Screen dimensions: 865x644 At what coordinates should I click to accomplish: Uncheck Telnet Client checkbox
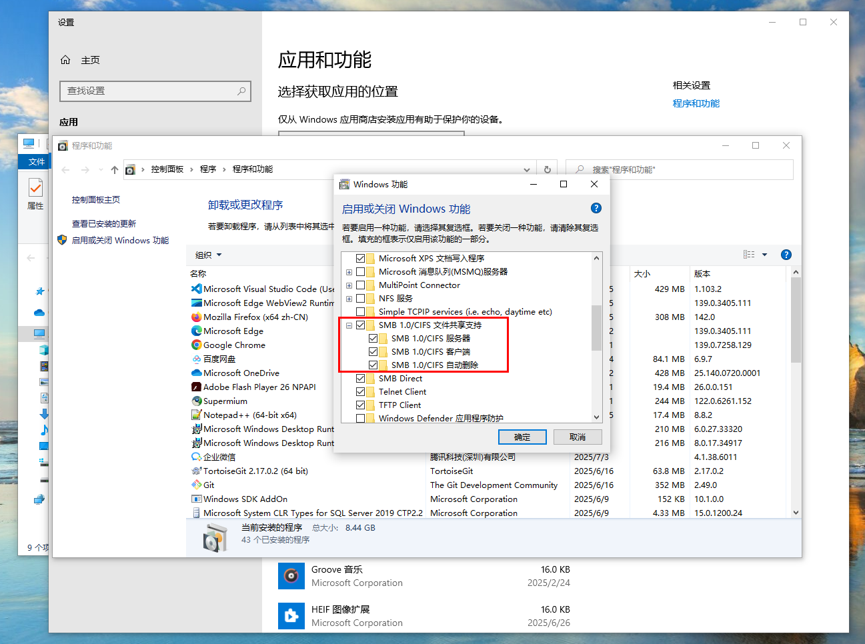pyautogui.click(x=361, y=391)
